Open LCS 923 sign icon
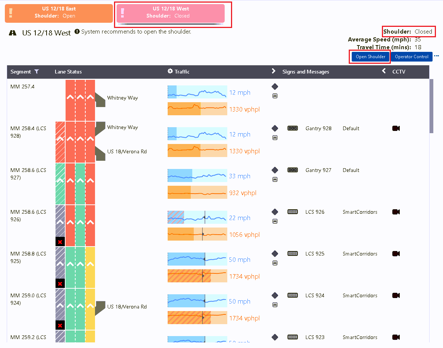 292,337
